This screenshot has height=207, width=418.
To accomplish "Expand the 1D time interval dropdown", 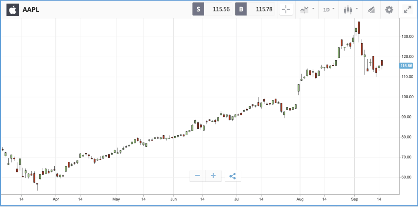I will click(x=329, y=10).
